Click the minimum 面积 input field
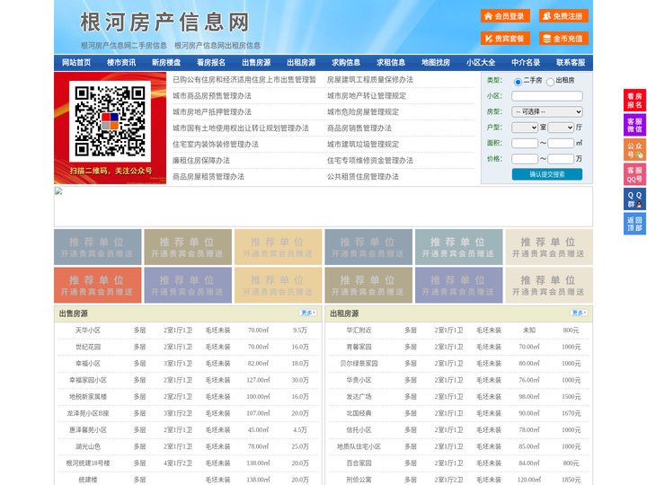 [x=525, y=143]
